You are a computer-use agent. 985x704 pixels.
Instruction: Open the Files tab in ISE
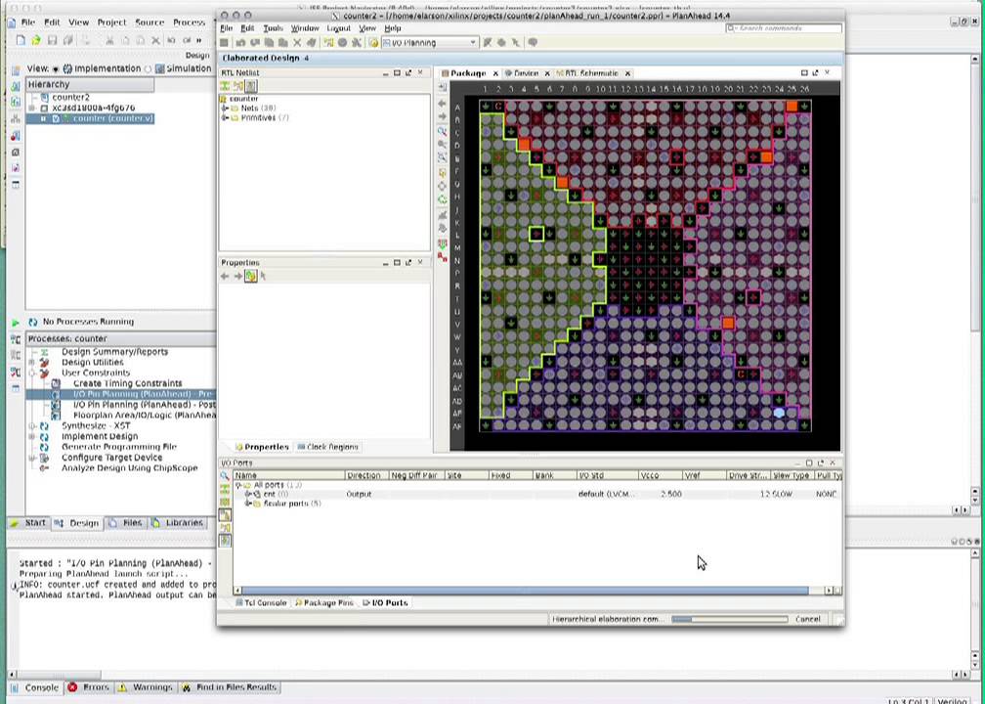pos(126,523)
